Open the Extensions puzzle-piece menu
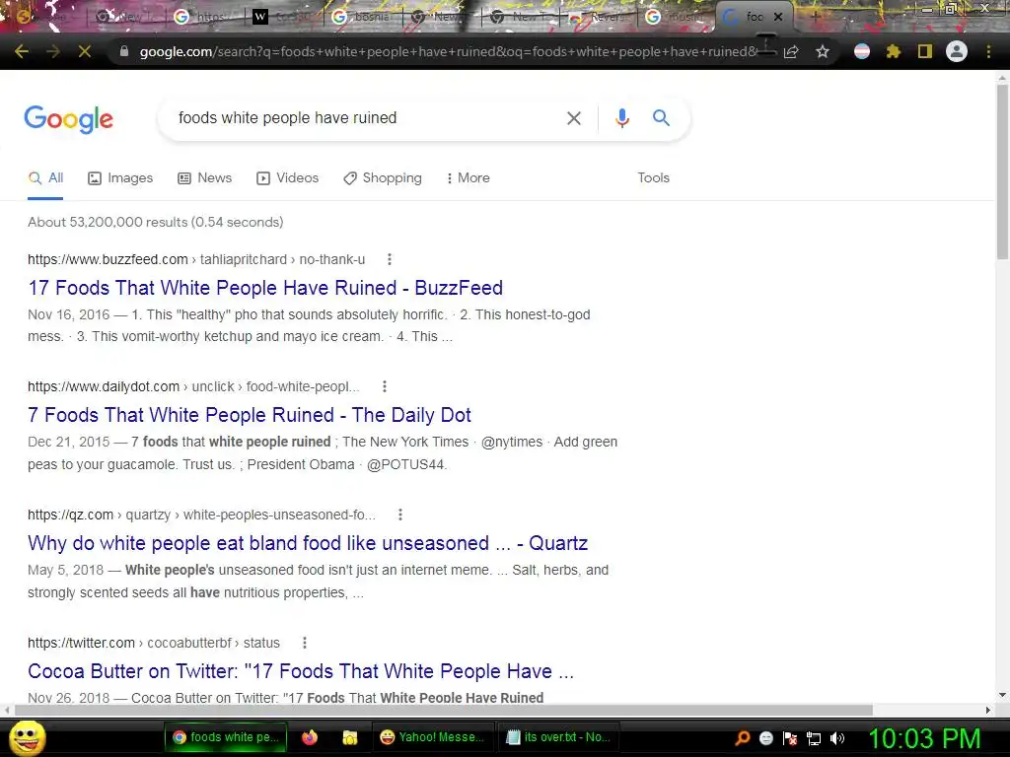1010x757 pixels. (x=893, y=51)
